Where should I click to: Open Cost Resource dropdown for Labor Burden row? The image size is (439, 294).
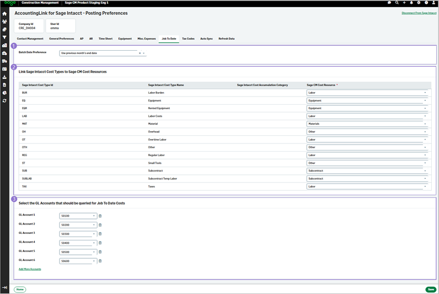tap(367, 93)
